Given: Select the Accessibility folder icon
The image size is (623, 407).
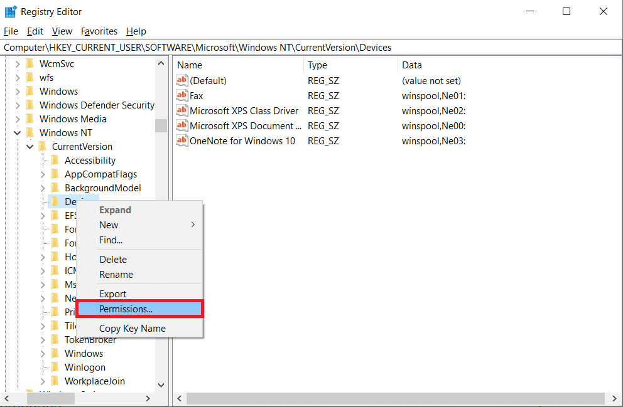Looking at the screenshot, I should [55, 161].
